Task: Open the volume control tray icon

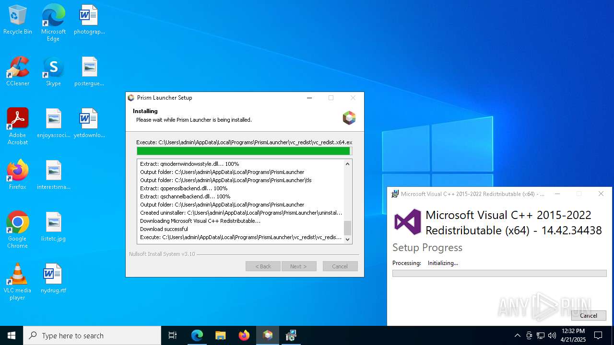Action: pyautogui.click(x=552, y=335)
